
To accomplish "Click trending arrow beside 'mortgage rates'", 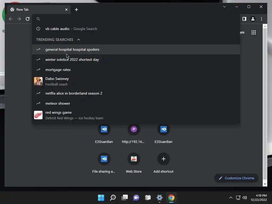I will point(38,70).
